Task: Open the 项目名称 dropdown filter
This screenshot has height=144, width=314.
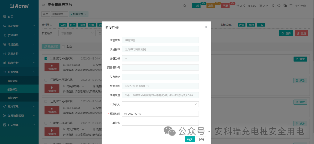Action: tap(77, 33)
